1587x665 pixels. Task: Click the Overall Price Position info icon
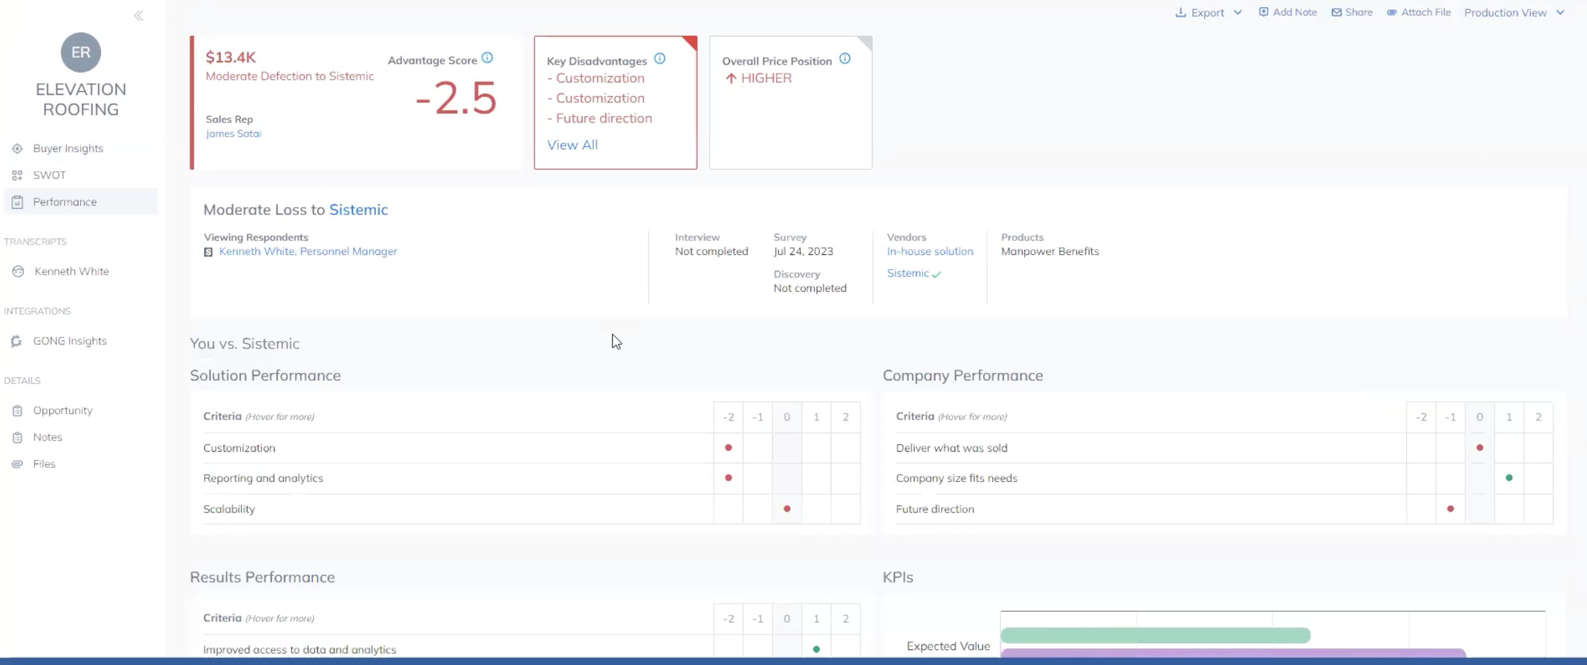tap(845, 59)
